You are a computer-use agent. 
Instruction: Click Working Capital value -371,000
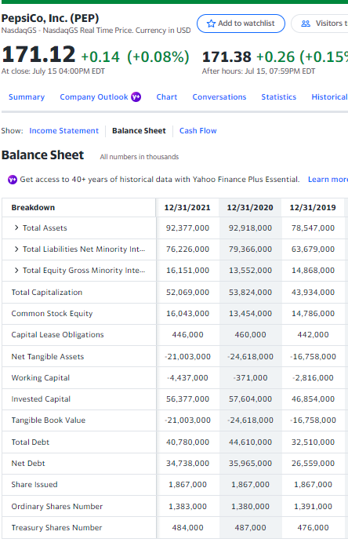coord(250,378)
